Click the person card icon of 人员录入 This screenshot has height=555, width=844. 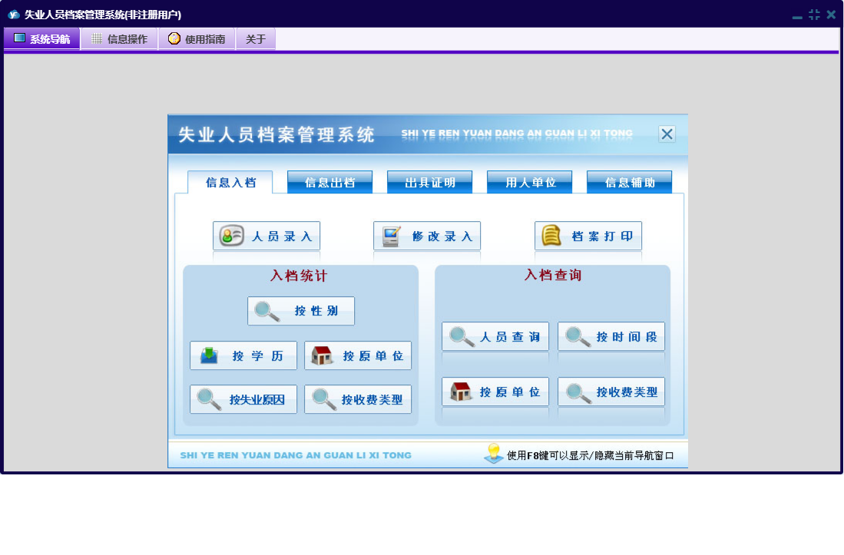(x=231, y=236)
